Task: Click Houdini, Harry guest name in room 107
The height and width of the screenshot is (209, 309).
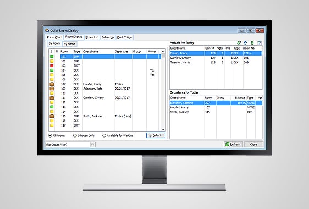Action: click(x=92, y=84)
